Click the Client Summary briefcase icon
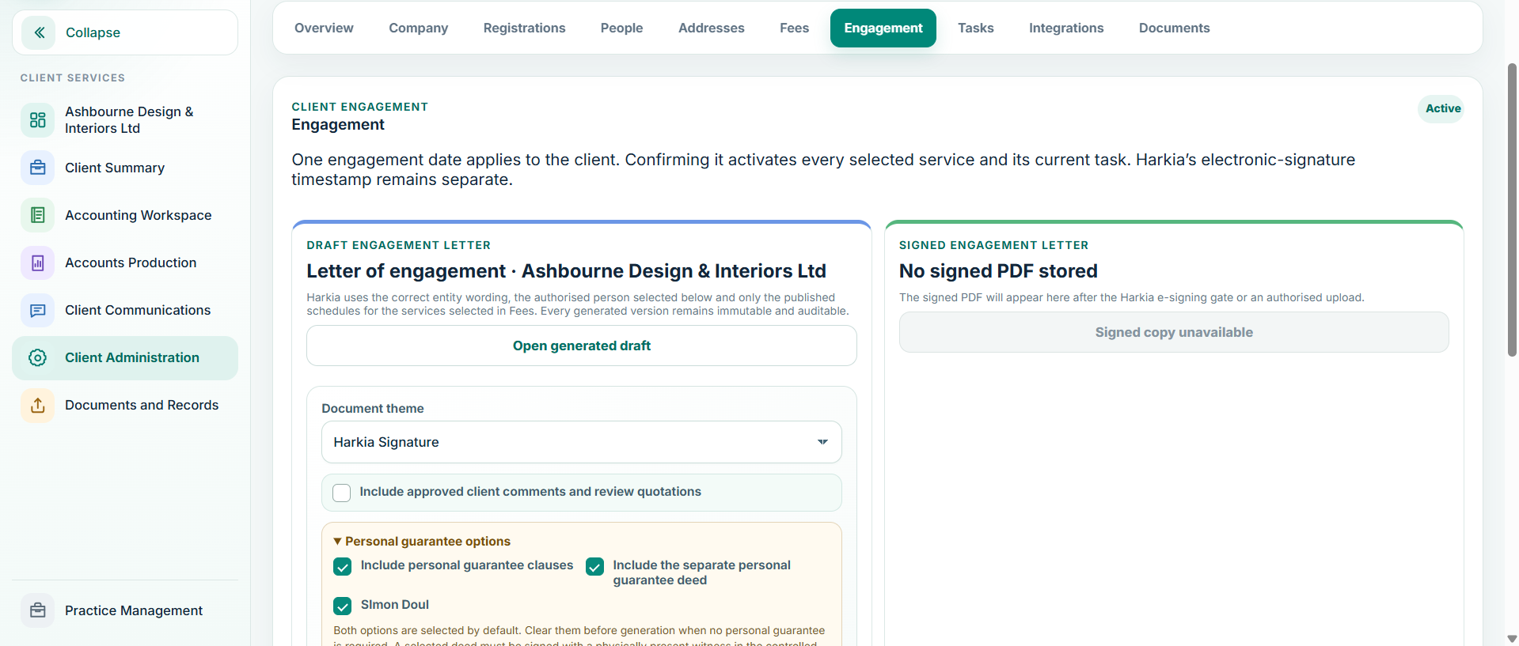 37,168
